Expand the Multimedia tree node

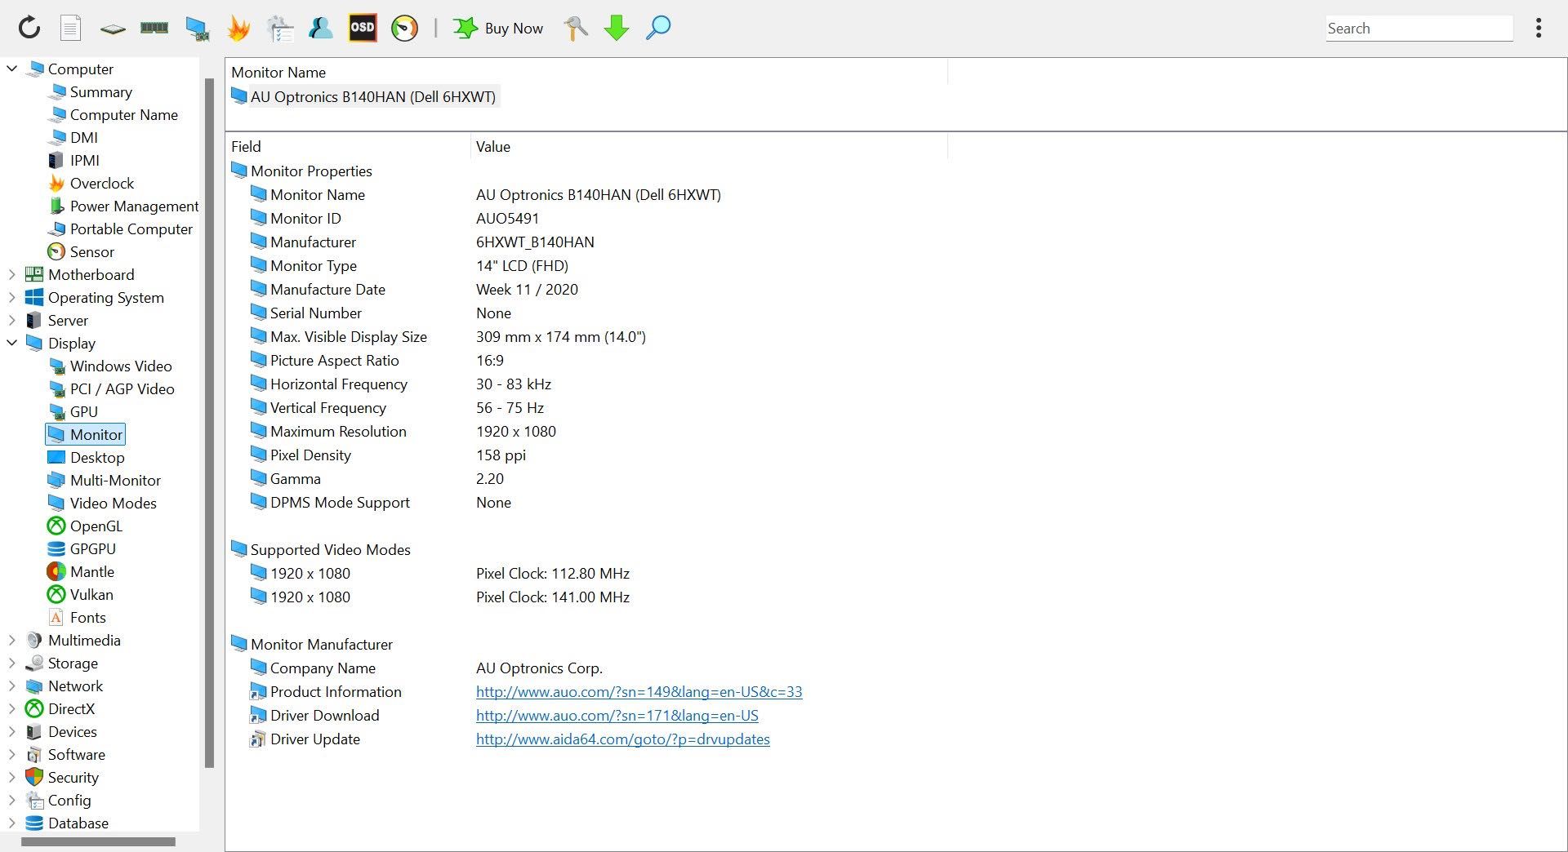pos(12,640)
